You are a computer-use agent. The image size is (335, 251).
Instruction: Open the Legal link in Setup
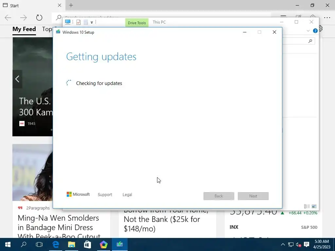(127, 195)
